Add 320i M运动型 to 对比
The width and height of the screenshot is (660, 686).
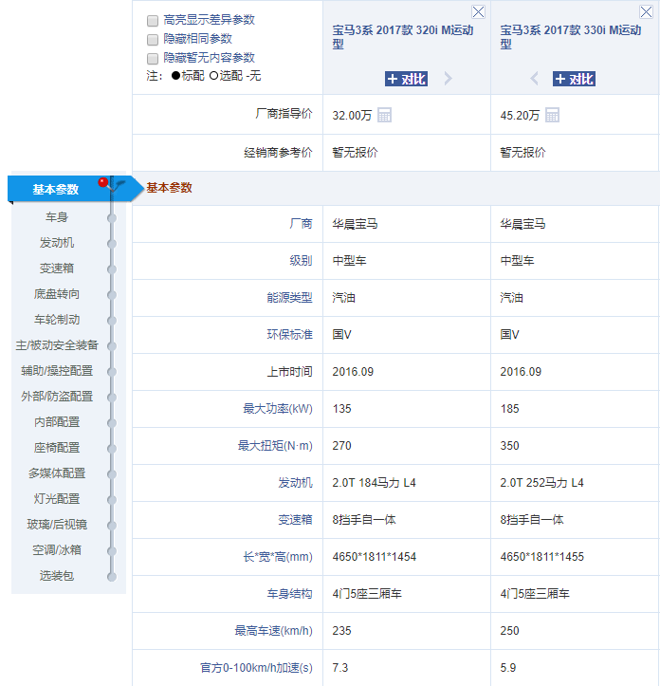[x=406, y=79]
